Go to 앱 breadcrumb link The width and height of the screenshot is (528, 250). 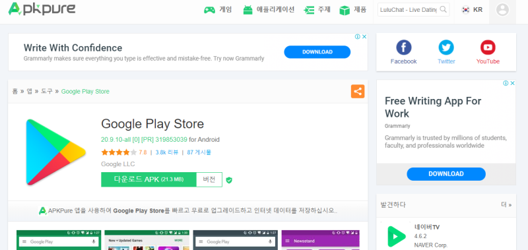tap(29, 91)
